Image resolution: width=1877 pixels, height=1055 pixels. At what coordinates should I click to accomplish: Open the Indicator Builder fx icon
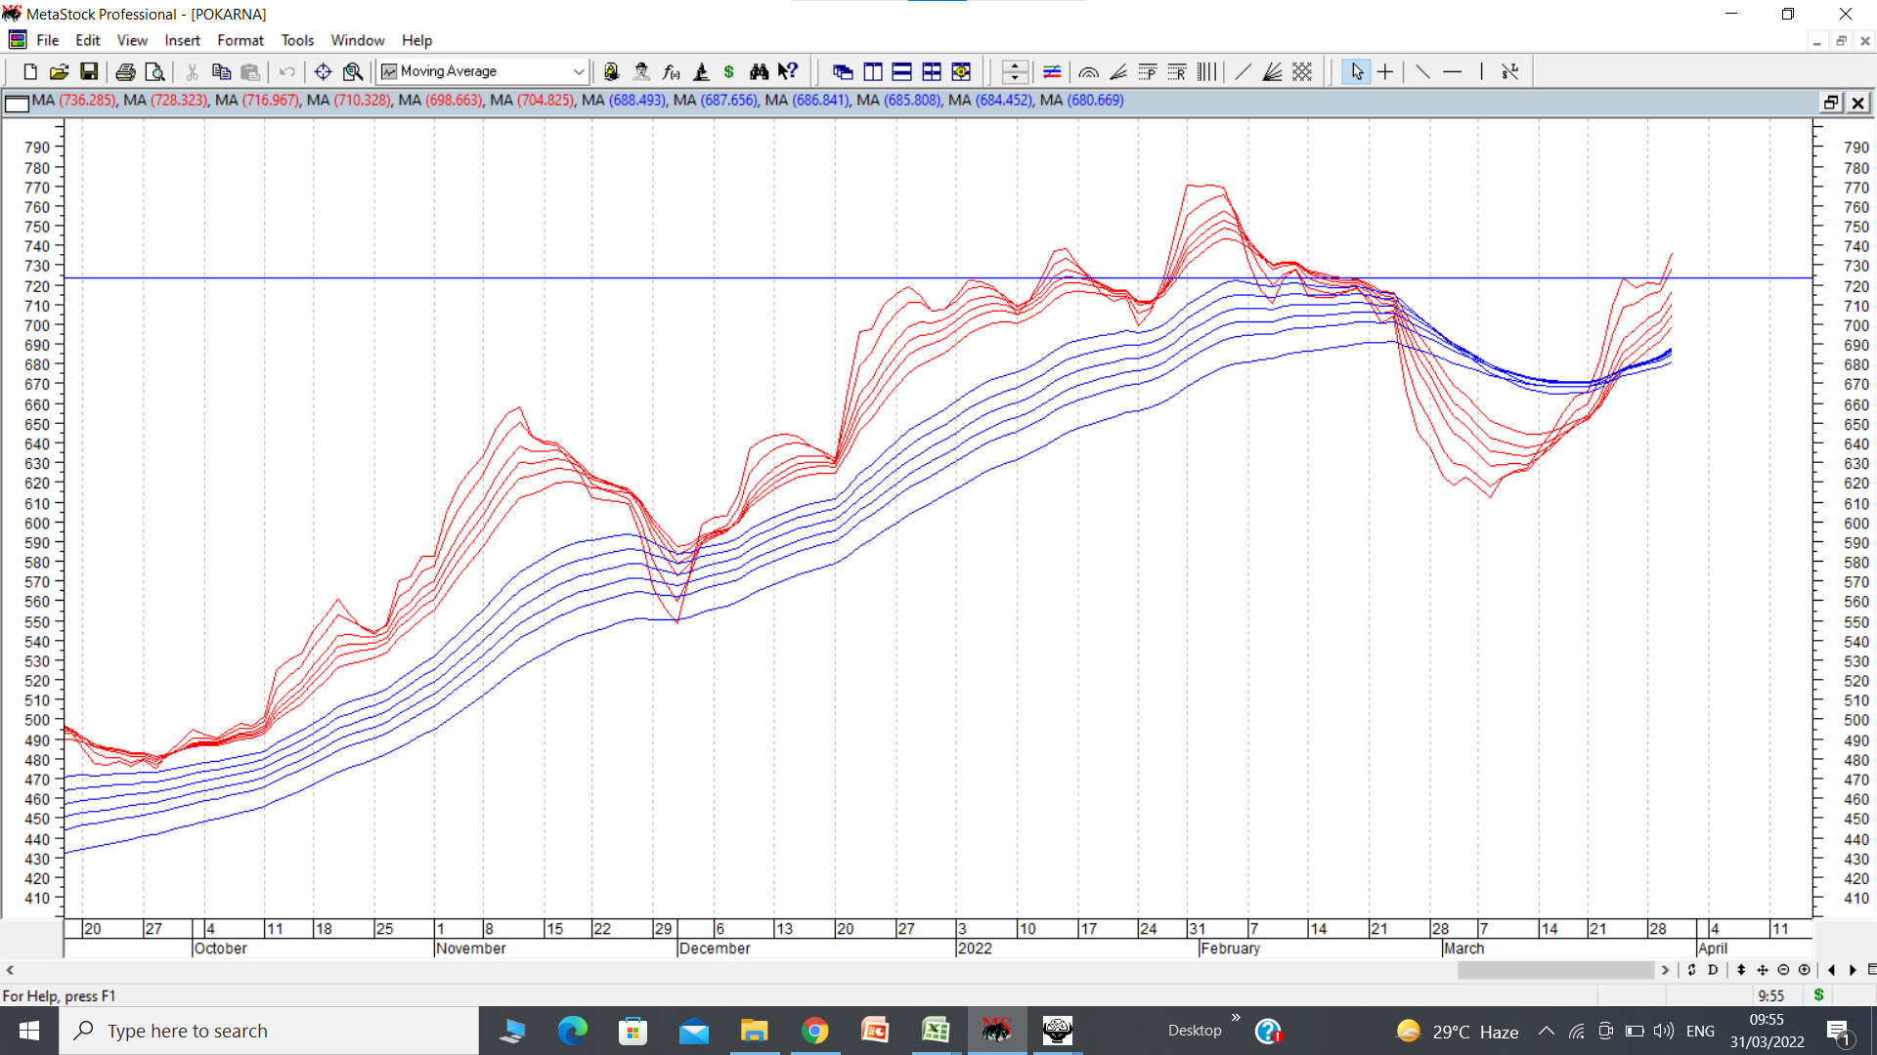pyautogui.click(x=671, y=71)
